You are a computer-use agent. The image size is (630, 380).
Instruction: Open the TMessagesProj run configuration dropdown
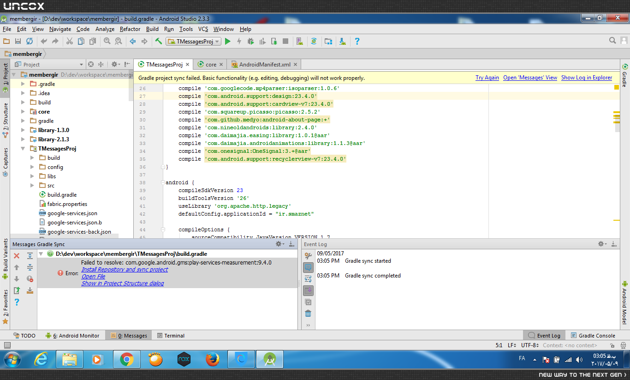[194, 41]
